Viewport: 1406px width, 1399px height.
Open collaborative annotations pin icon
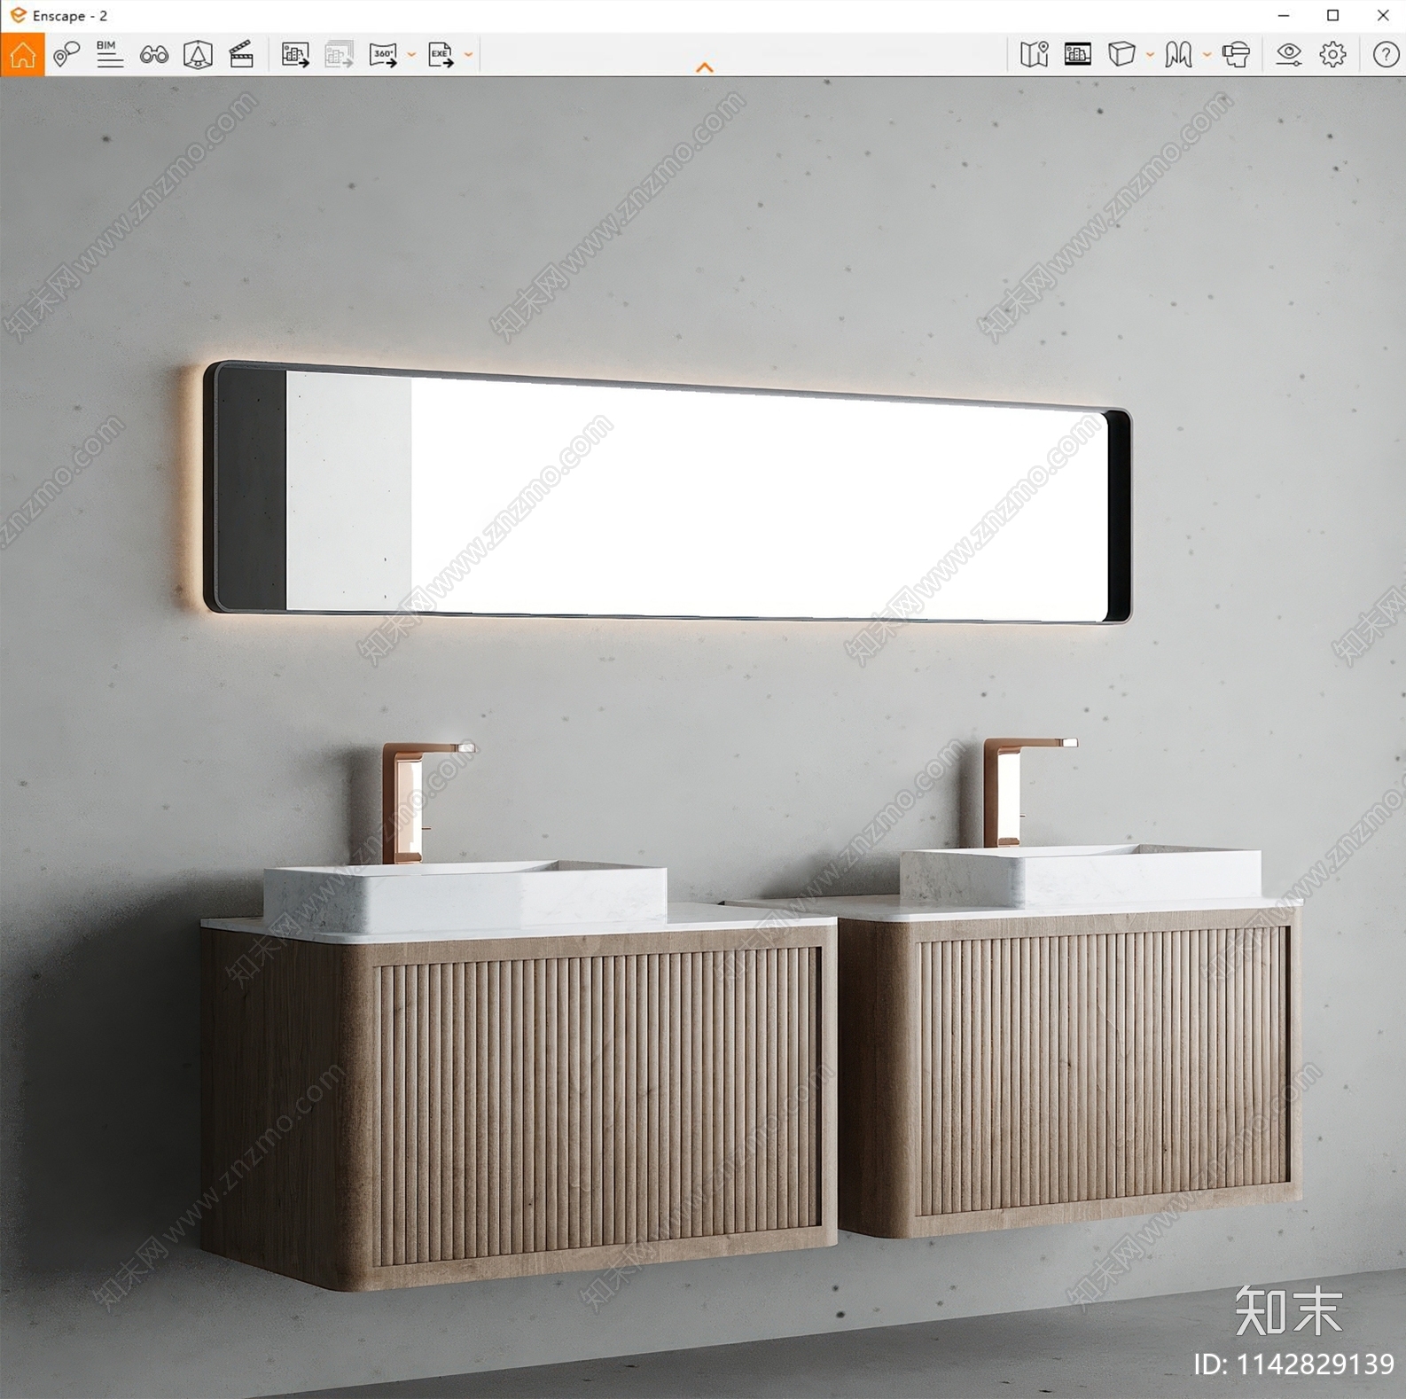pyautogui.click(x=66, y=55)
